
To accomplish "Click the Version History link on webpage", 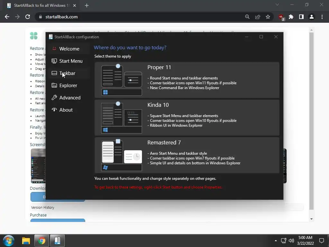I will point(43,207).
